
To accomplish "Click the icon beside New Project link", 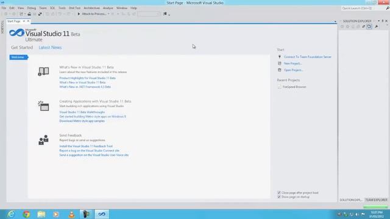I will click(x=280, y=63).
